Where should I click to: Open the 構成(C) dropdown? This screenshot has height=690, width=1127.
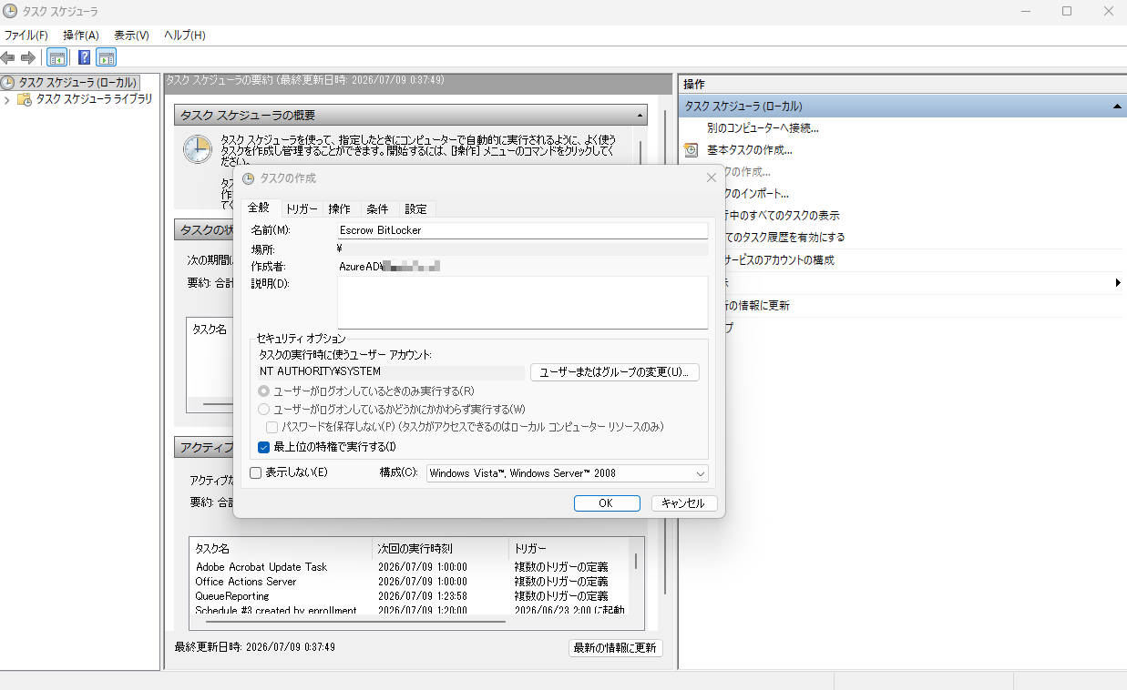pos(567,473)
